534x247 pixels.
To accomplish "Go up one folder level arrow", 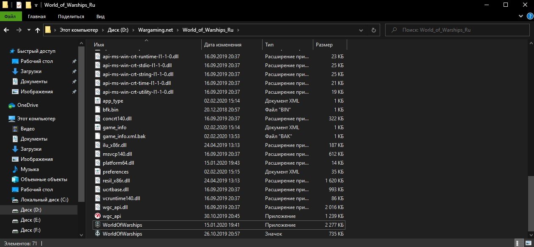I will click(38, 30).
